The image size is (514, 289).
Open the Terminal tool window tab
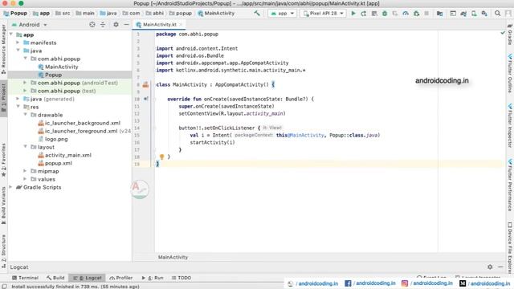(25, 278)
